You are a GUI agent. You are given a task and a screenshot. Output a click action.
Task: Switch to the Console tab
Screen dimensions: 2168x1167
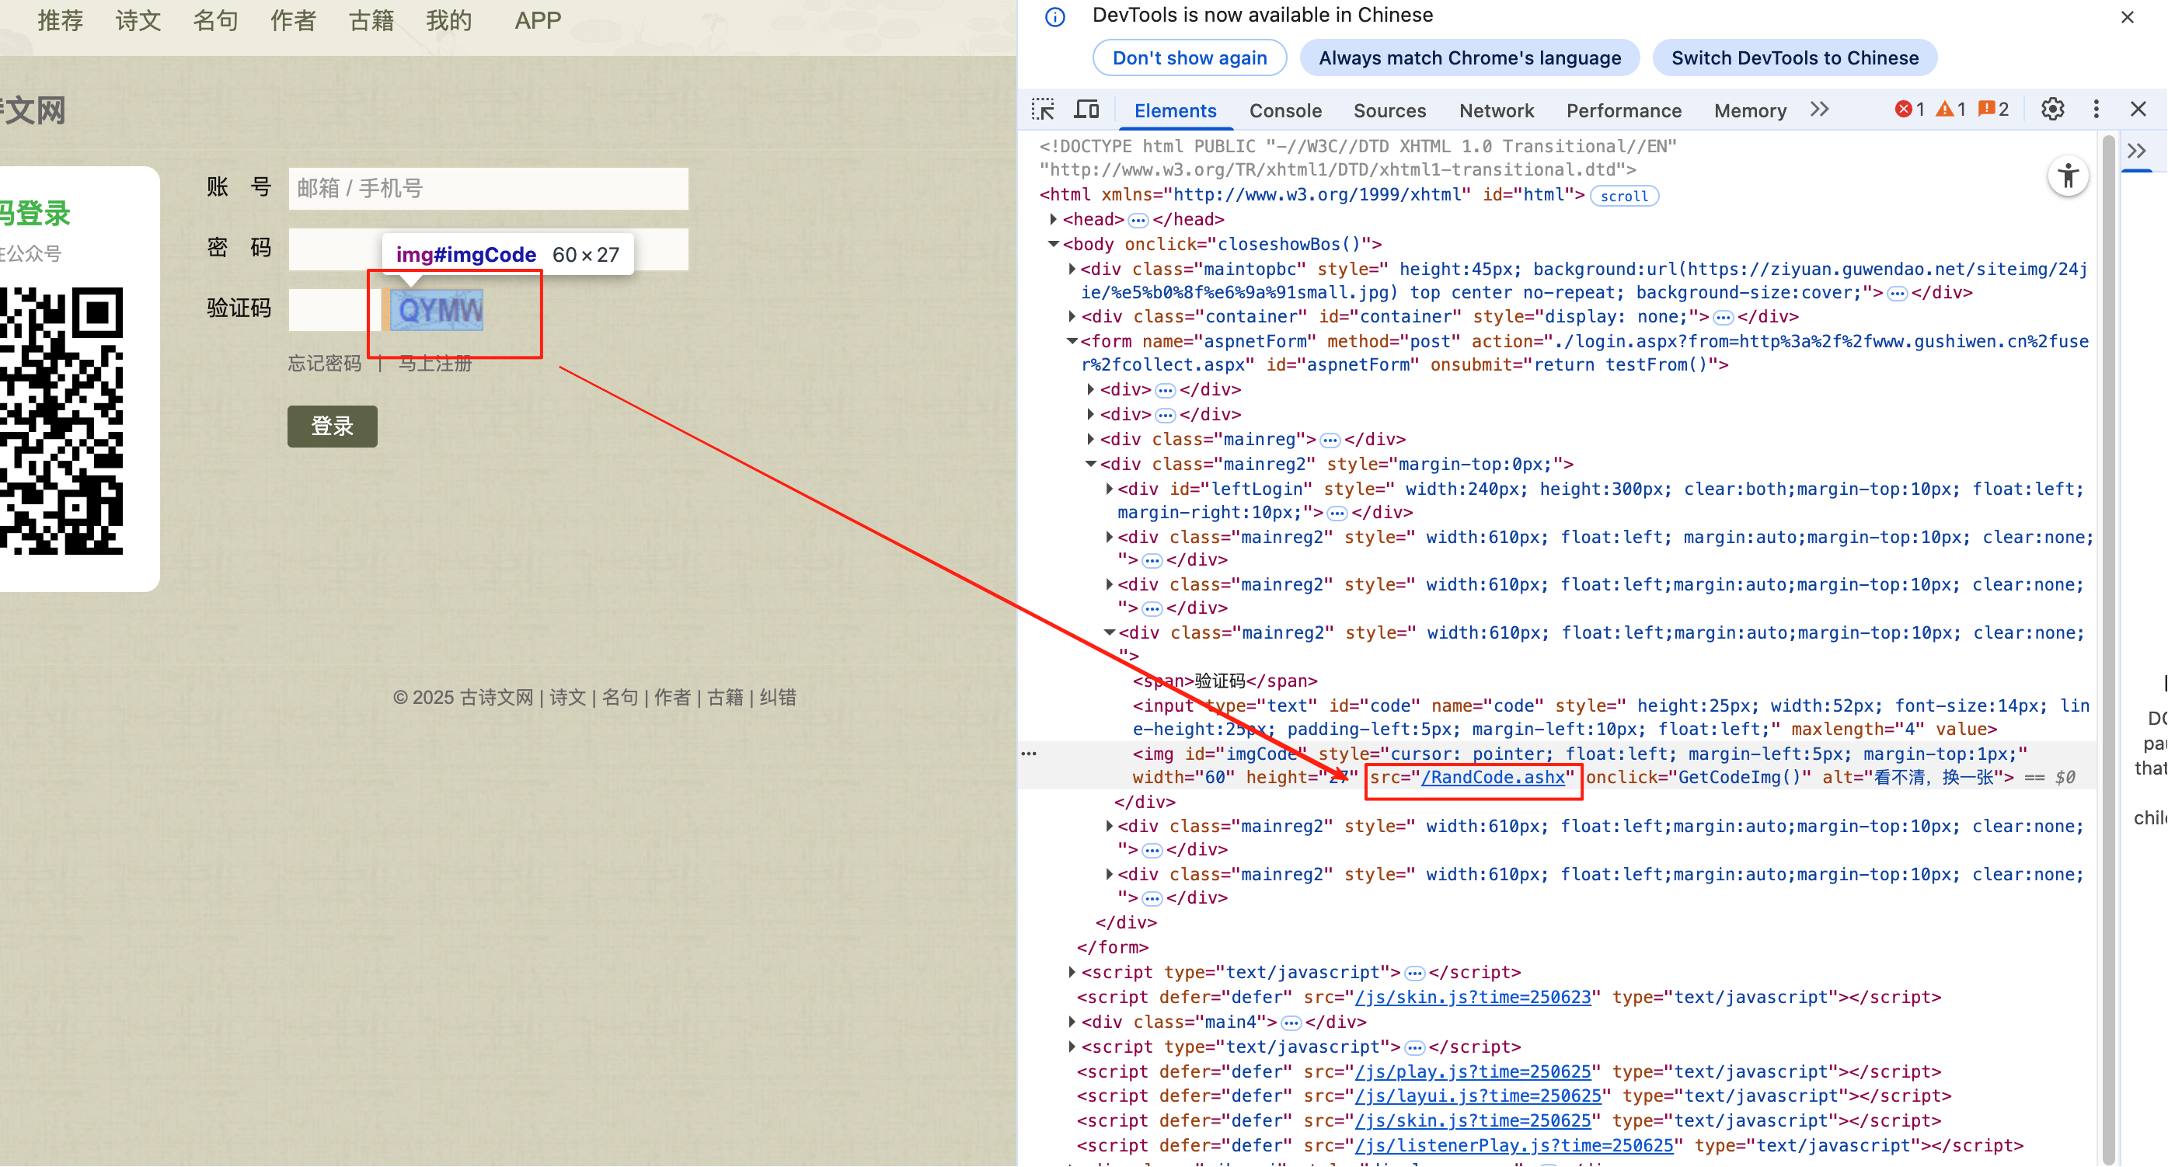coord(1285,110)
